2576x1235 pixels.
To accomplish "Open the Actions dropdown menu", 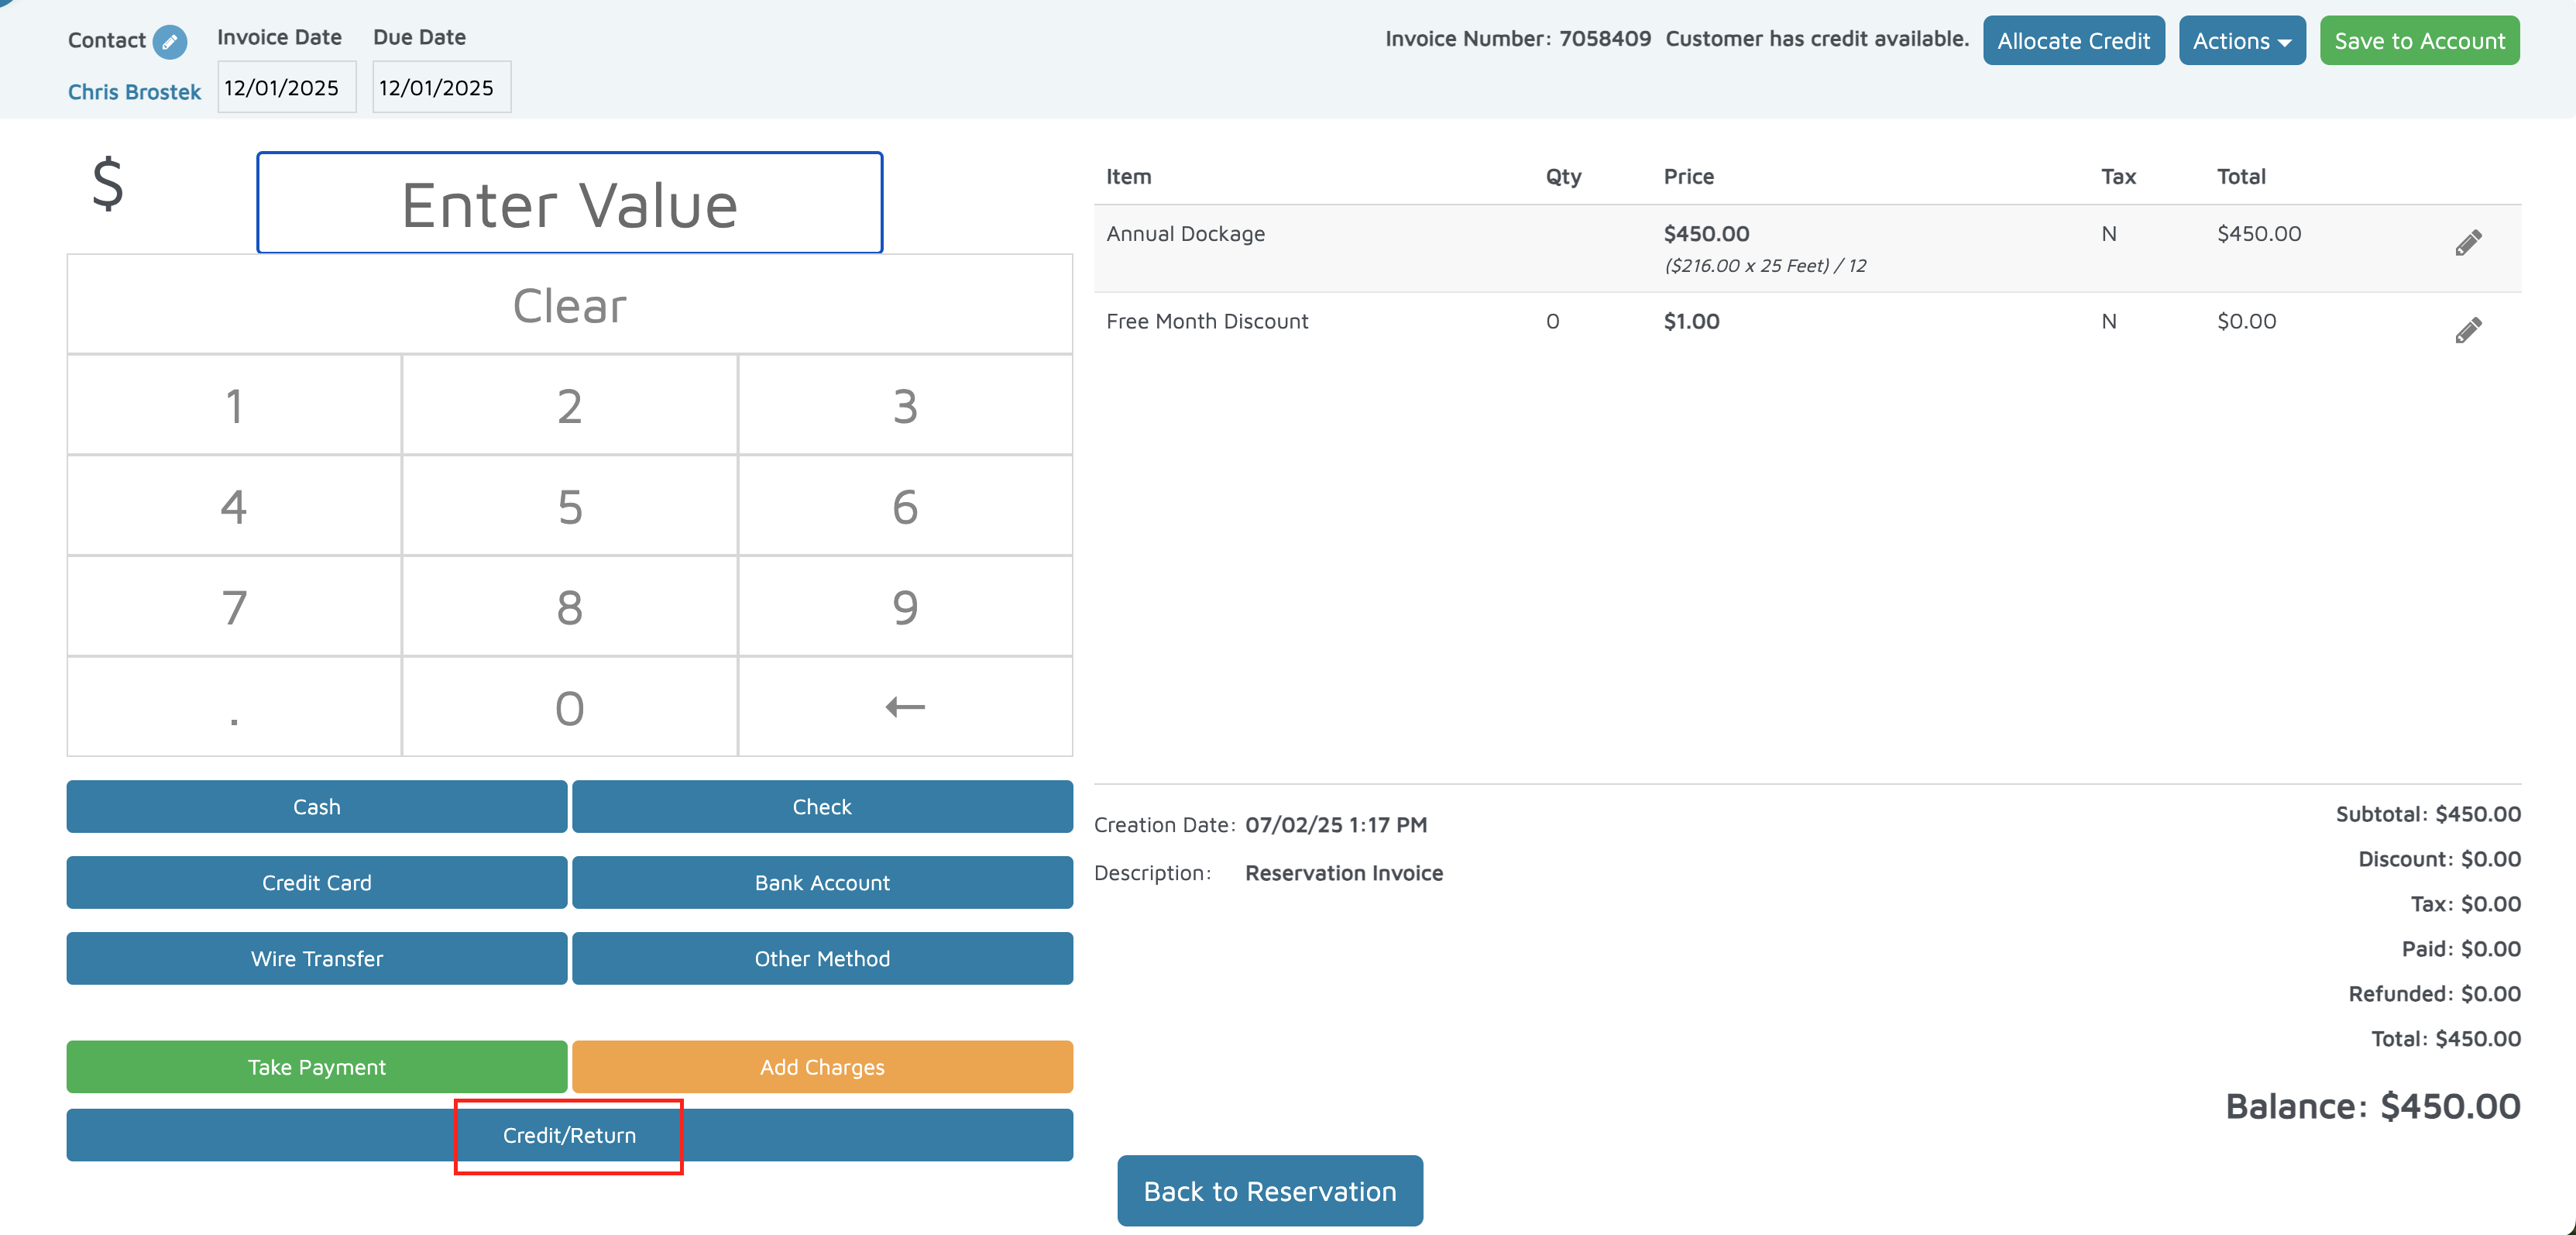I will 2241,41.
